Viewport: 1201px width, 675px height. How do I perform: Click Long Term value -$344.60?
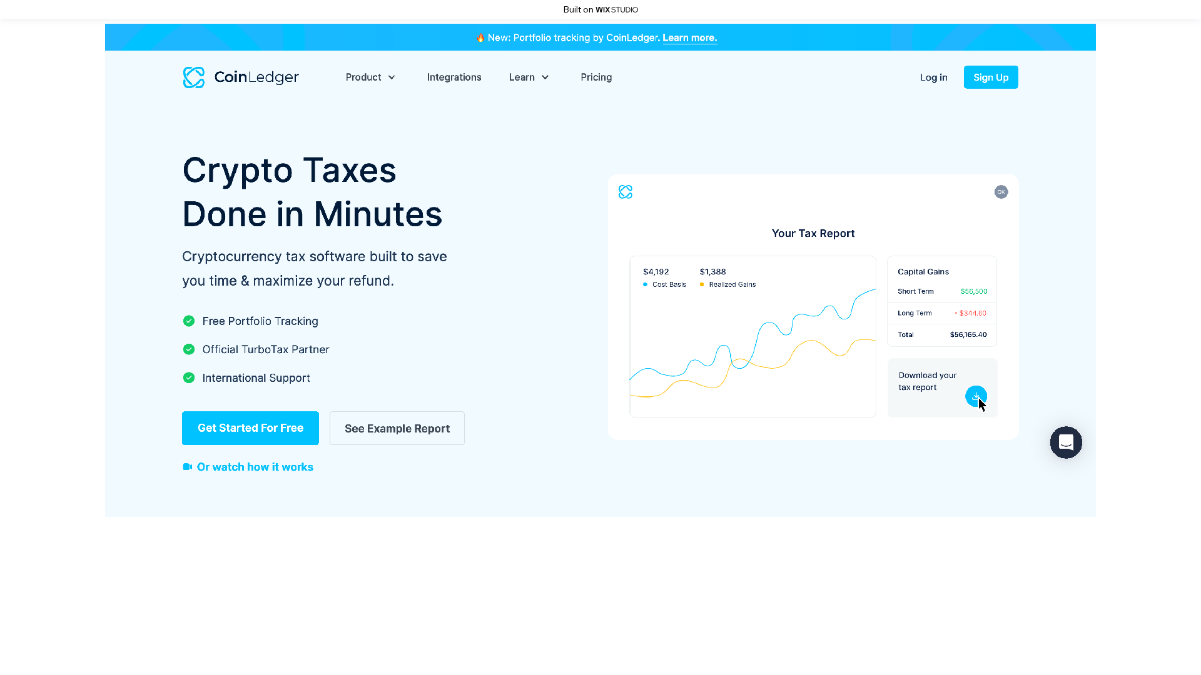[970, 313]
